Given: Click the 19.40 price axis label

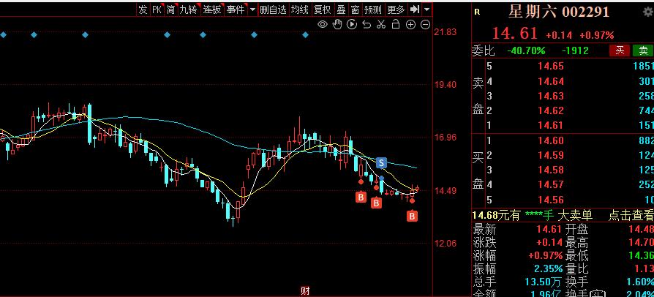Looking at the screenshot, I should tap(445, 85).
